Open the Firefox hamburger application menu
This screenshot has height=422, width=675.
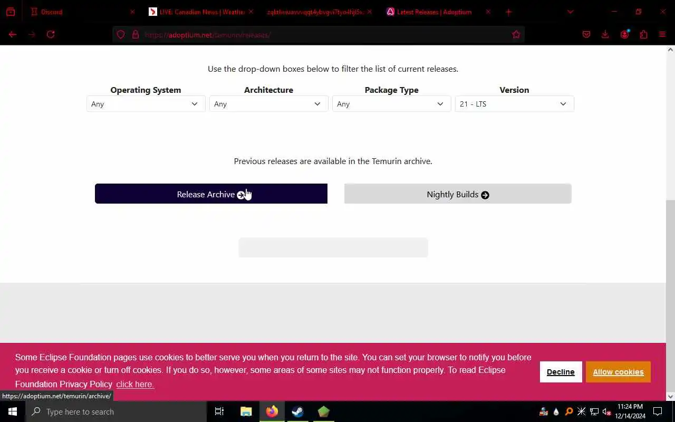coord(663,34)
